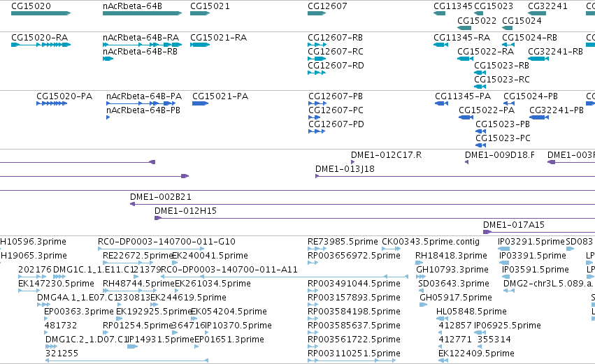Select protein CG12607-PC
This screenshot has height=364, width=595.
[x=336, y=110]
